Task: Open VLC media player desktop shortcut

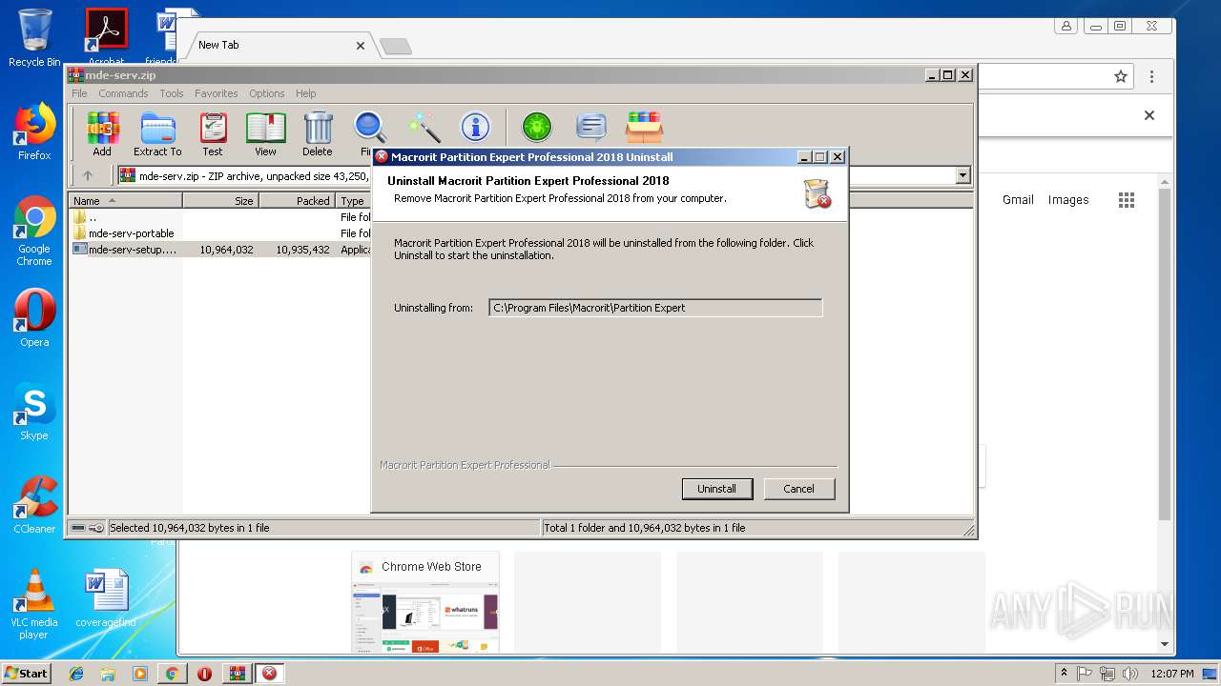Action: [x=34, y=604]
